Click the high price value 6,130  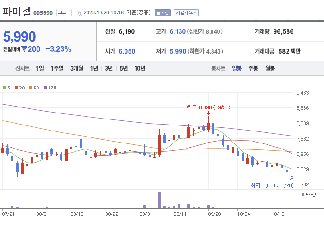(177, 31)
